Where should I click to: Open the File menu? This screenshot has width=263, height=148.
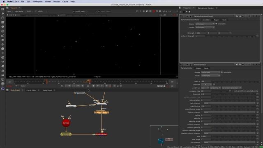(23, 2)
